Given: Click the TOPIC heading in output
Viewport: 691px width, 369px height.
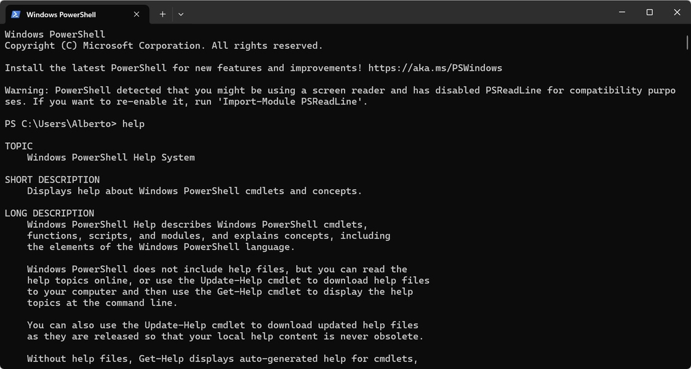Looking at the screenshot, I should [x=18, y=146].
